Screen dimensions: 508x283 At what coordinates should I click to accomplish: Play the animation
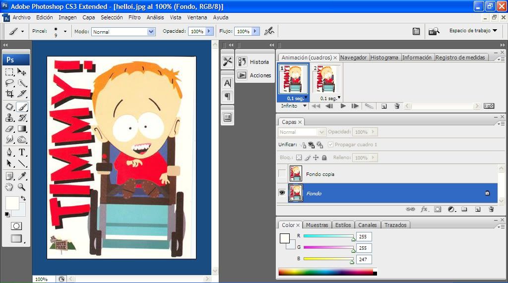[x=343, y=106]
